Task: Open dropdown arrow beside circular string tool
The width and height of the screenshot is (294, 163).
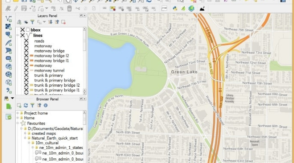Action: click(x=47, y=8)
